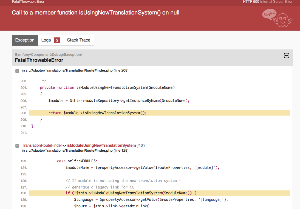The width and height of the screenshot is (300, 209).
Task: Click the FatalThrowableError heading
Action: 39,60
